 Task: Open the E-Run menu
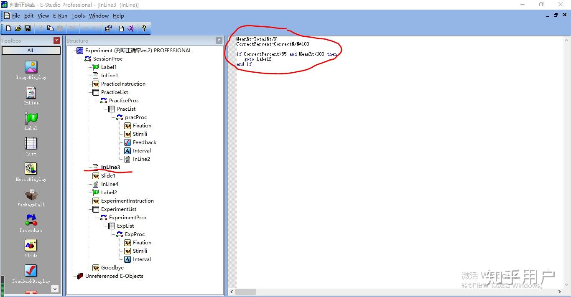(60, 16)
